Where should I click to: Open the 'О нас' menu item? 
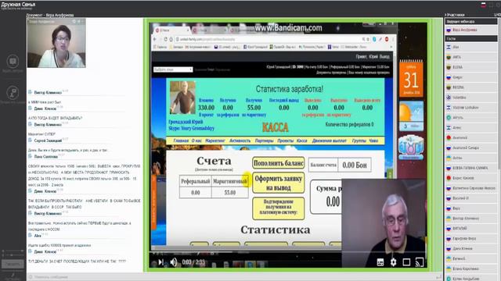[196, 140]
